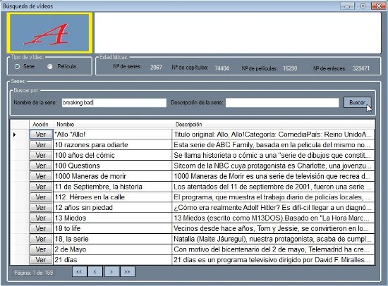
Task: Click the Página: 1 de 159 label
Action: tap(33, 273)
